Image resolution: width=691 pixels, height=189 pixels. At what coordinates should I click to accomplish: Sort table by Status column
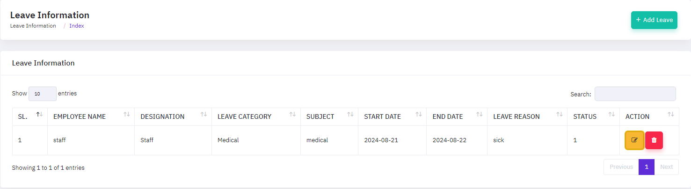point(611,115)
